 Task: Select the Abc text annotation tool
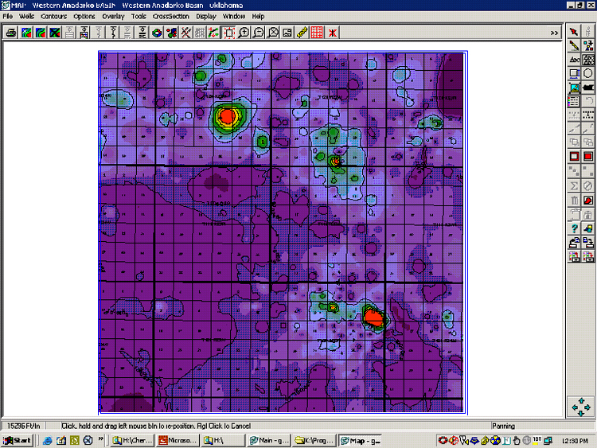coord(574,60)
